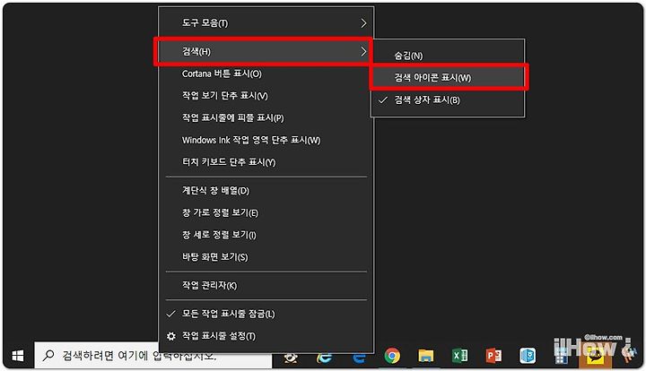Click the checkmark next to 검색 상자 표시

coord(383,99)
